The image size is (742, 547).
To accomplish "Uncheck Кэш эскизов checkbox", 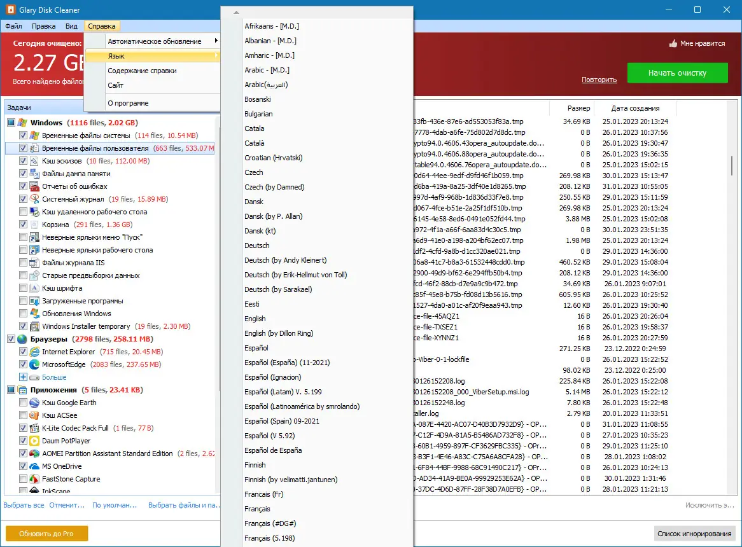I will (x=23, y=161).
